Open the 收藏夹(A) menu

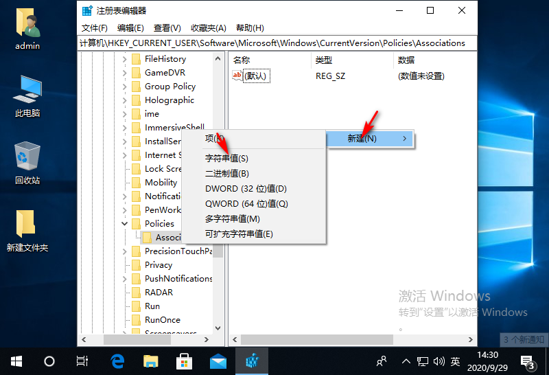(x=209, y=28)
